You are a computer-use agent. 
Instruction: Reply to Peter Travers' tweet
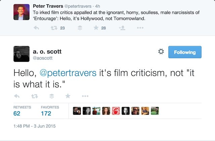click(36, 28)
